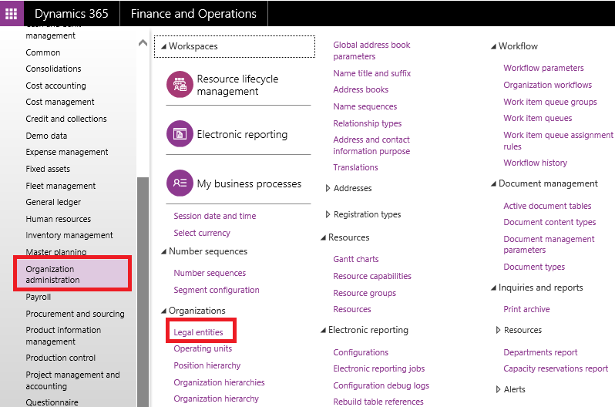Open Departments report link
The height and width of the screenshot is (407, 615).
pos(540,352)
